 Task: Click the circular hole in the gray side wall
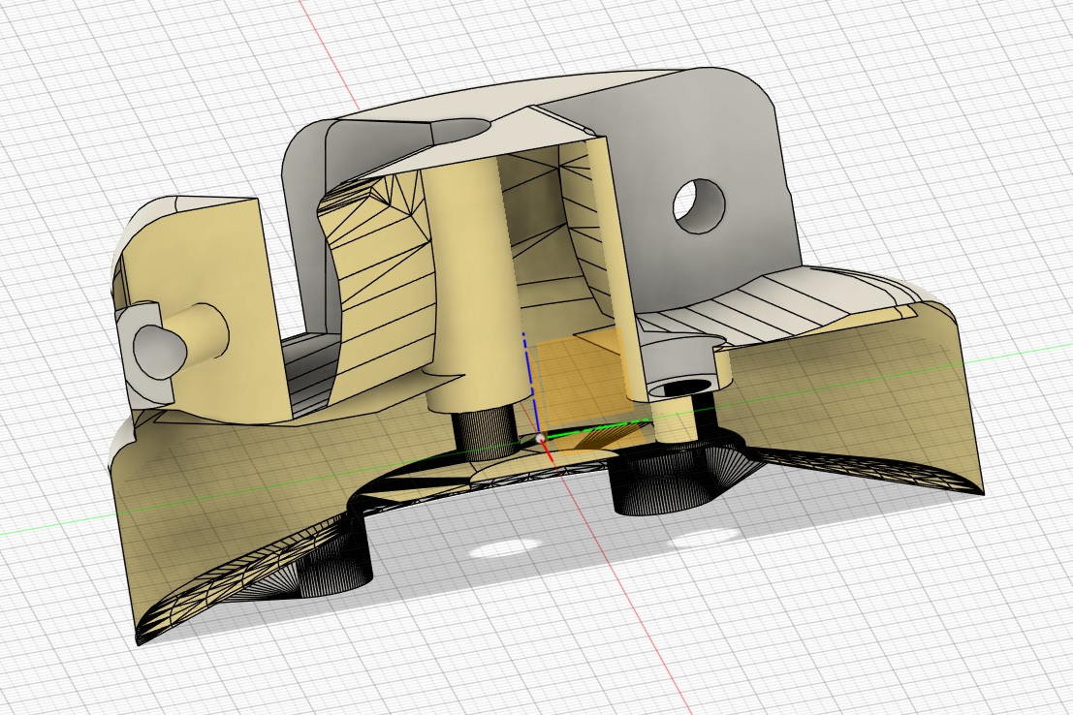[699, 205]
